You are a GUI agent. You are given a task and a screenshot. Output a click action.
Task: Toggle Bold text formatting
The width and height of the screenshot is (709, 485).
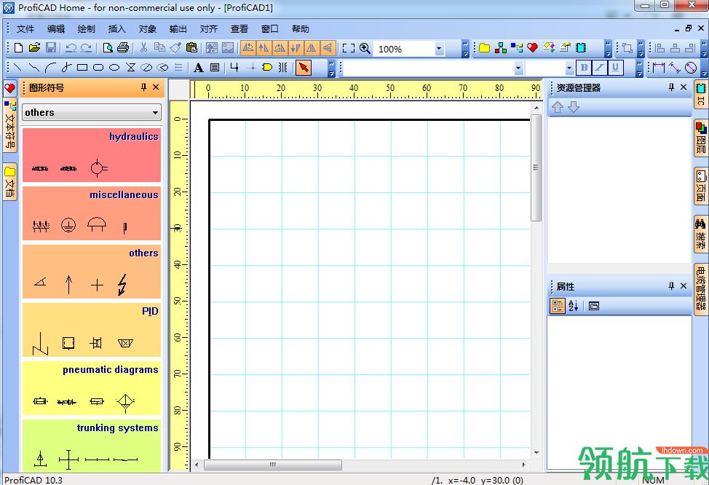pos(584,68)
